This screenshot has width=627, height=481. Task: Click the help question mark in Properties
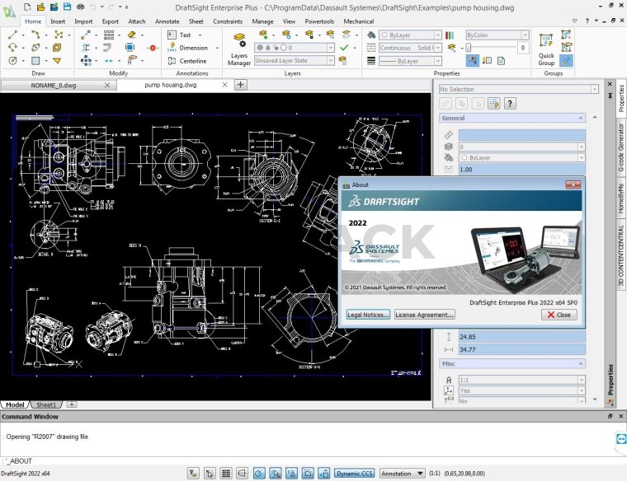tap(511, 103)
